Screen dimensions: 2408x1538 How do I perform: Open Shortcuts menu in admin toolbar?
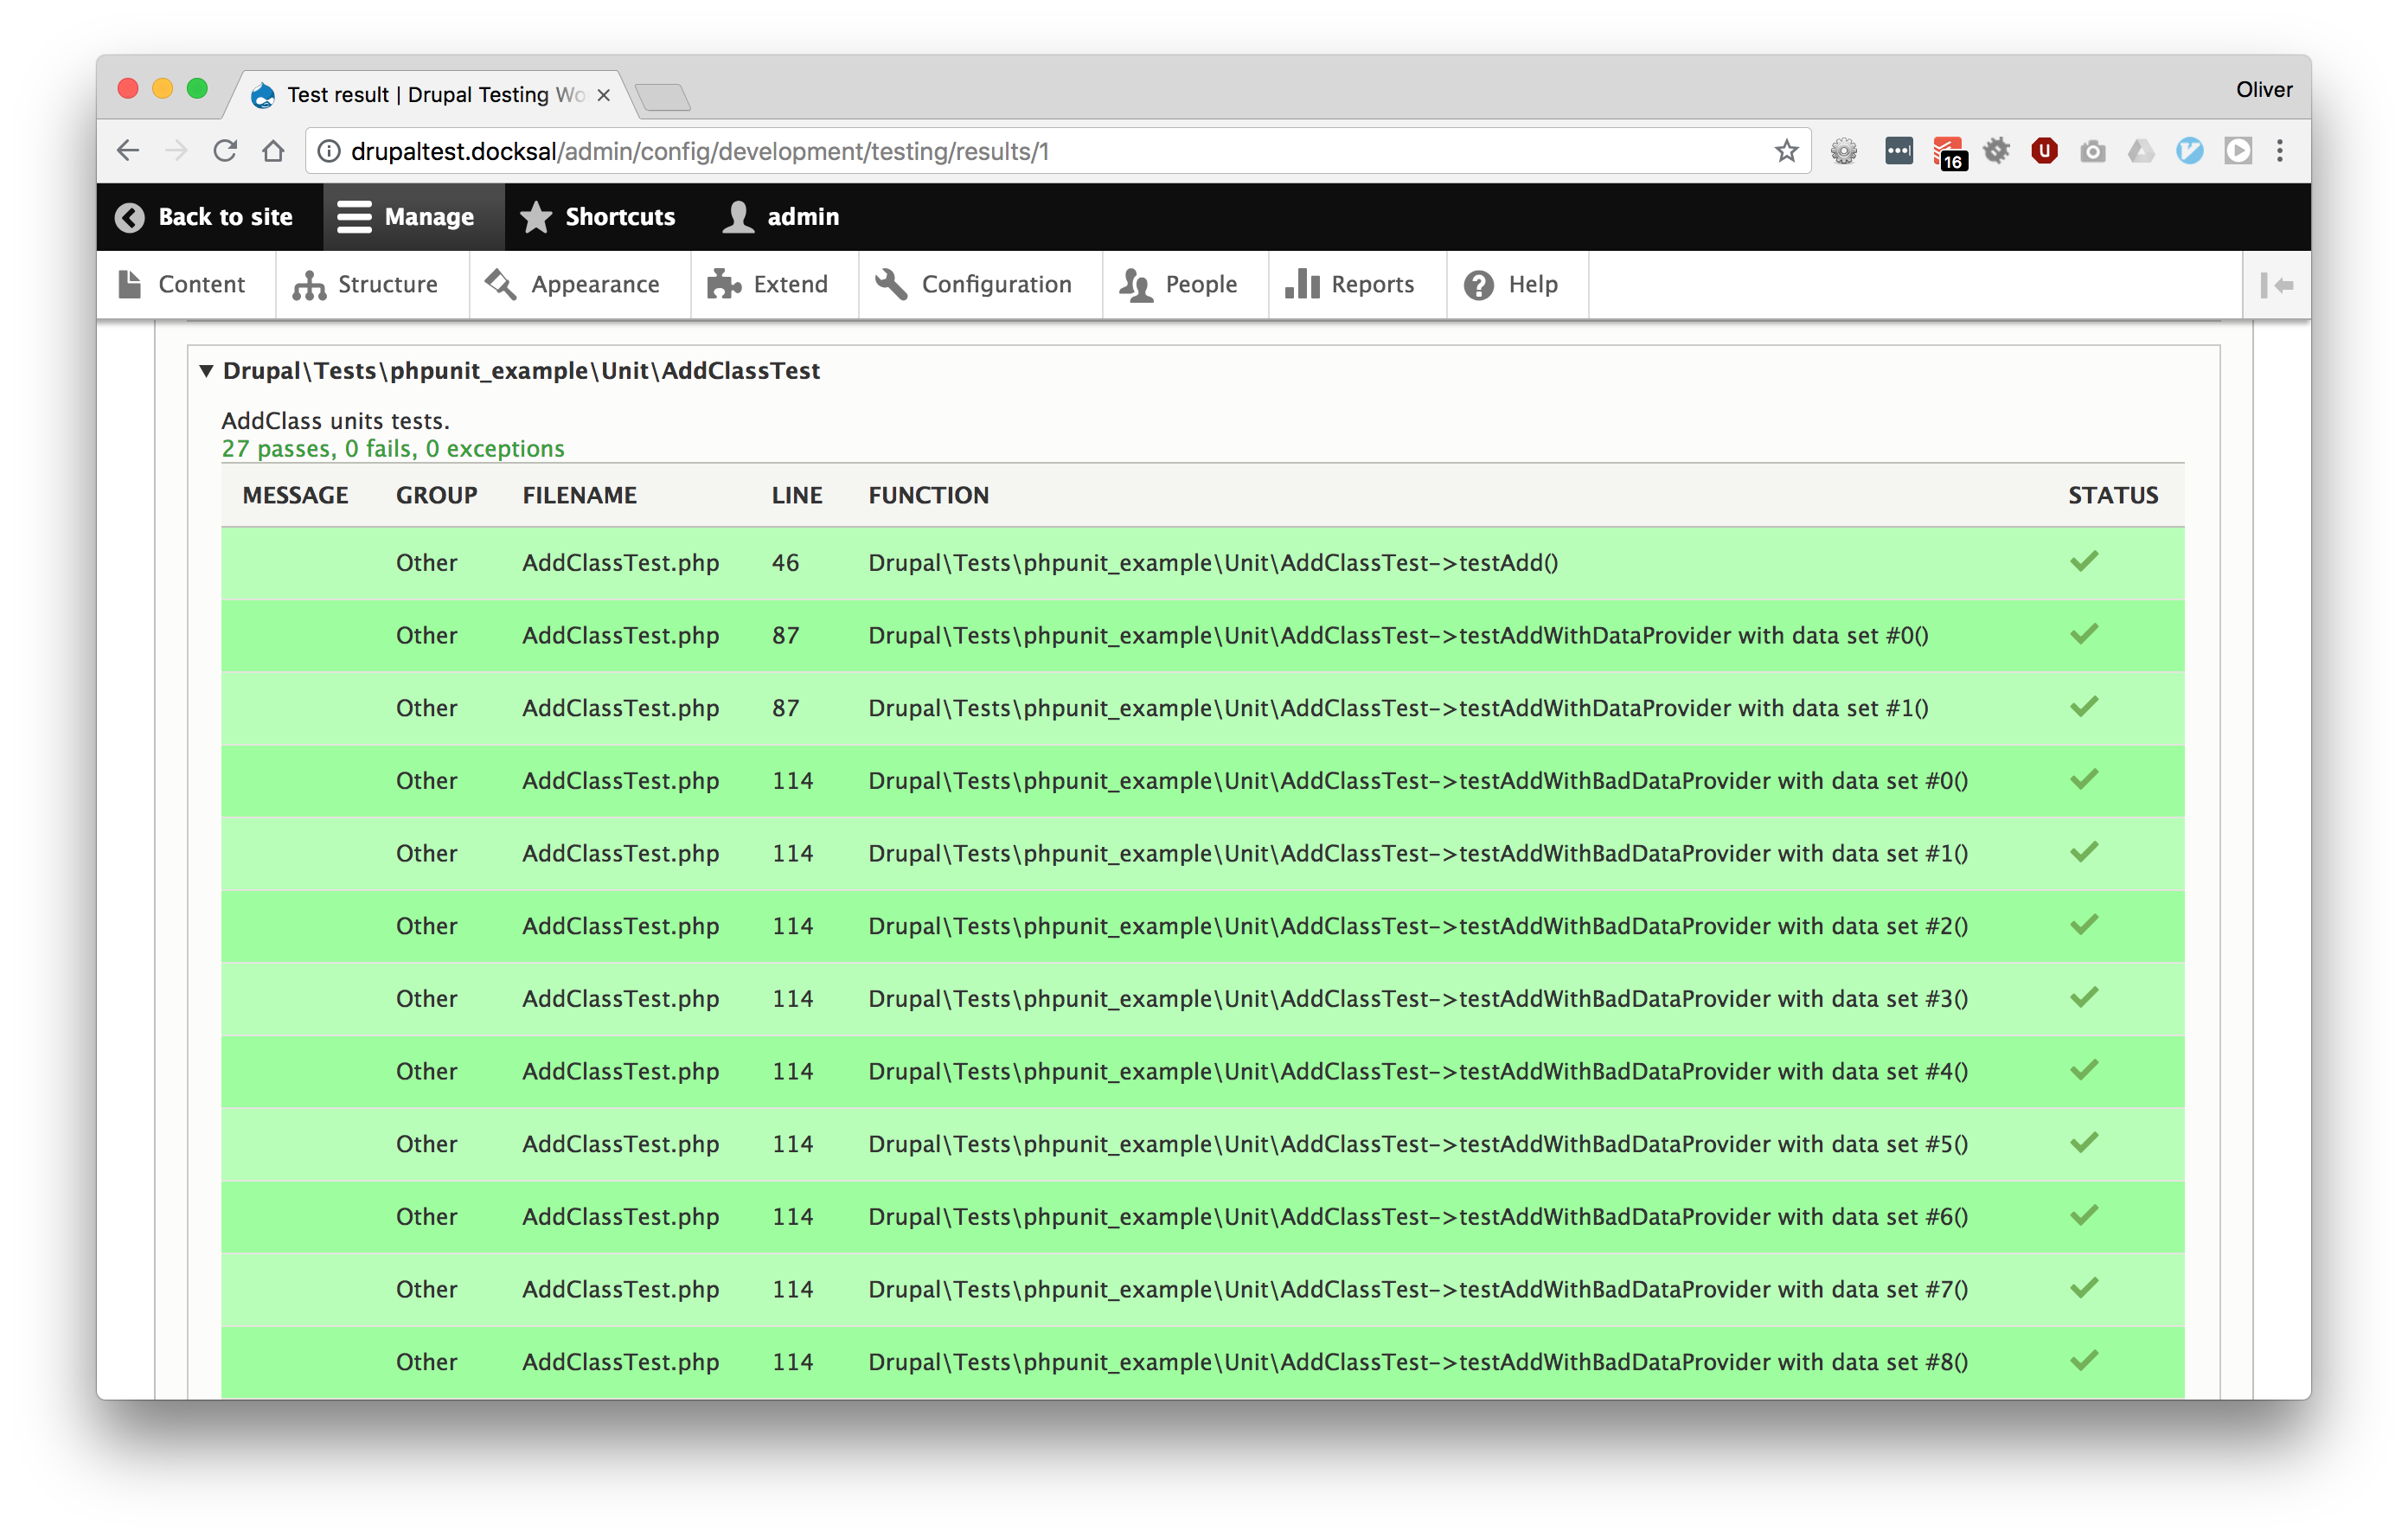point(598,217)
